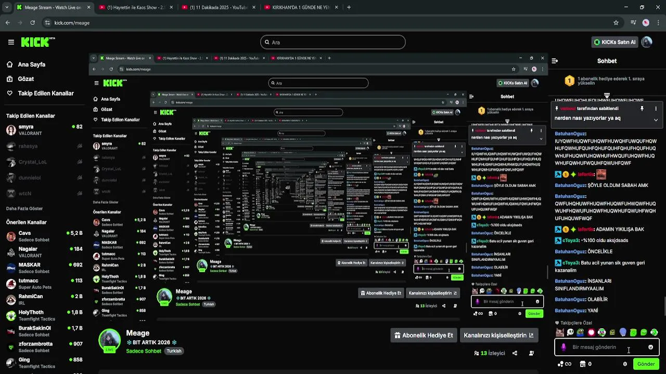This screenshot has width=666, height=374.
Task: Open a new browser tab
Action: [x=349, y=7]
